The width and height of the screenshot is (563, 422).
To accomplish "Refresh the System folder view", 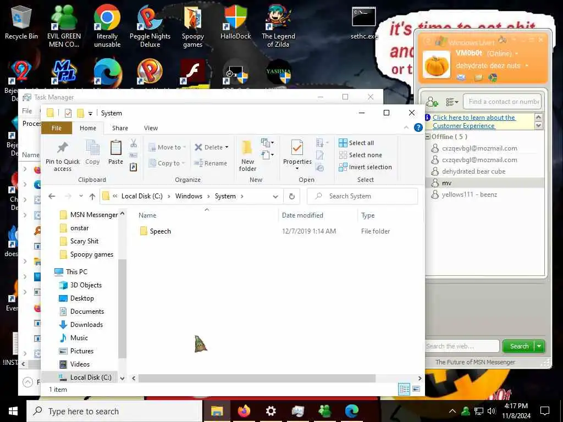I will (x=291, y=196).
